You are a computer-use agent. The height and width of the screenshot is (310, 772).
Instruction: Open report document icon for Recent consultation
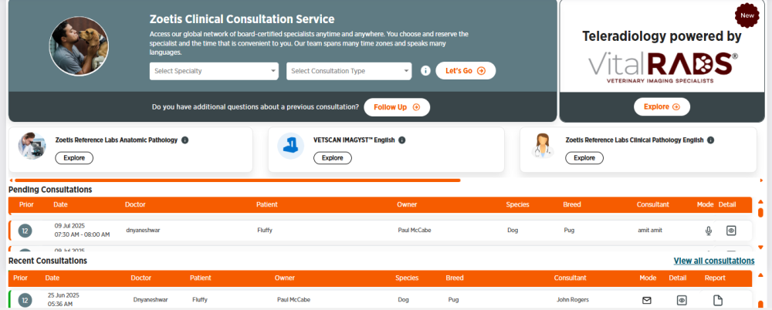(718, 300)
